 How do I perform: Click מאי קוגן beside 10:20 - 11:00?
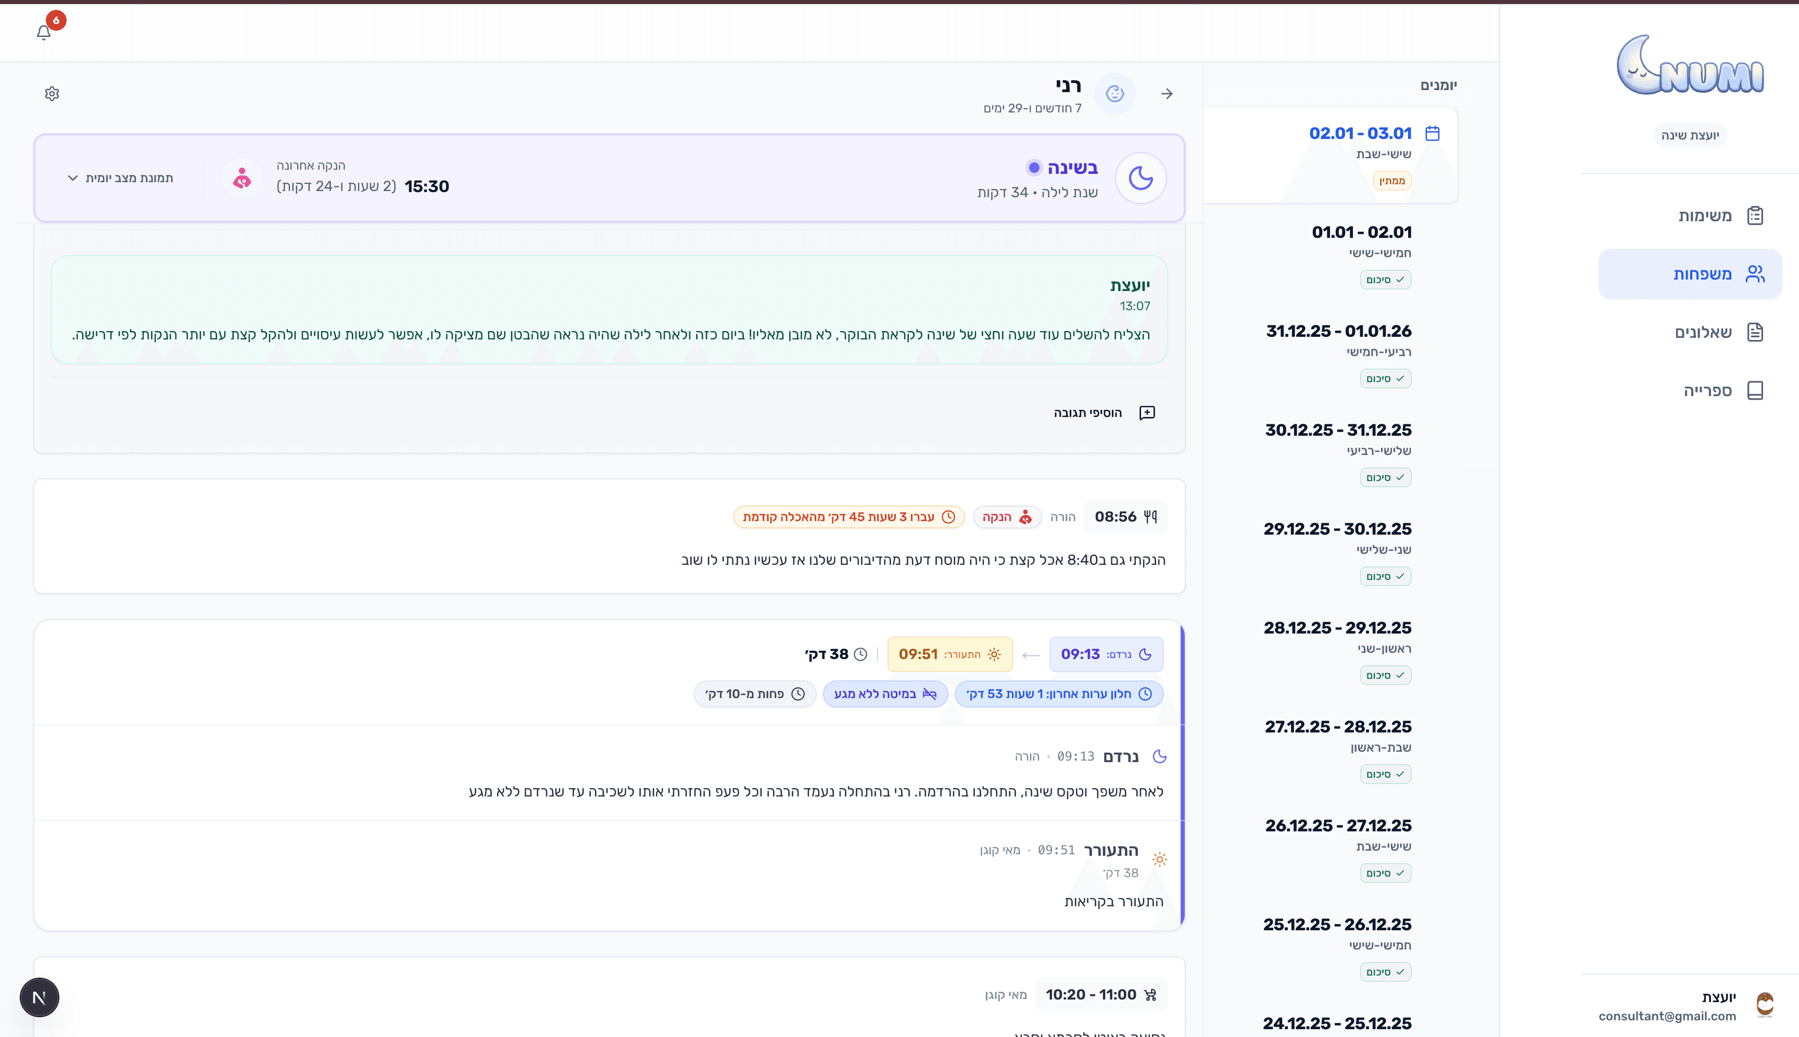tap(1006, 995)
